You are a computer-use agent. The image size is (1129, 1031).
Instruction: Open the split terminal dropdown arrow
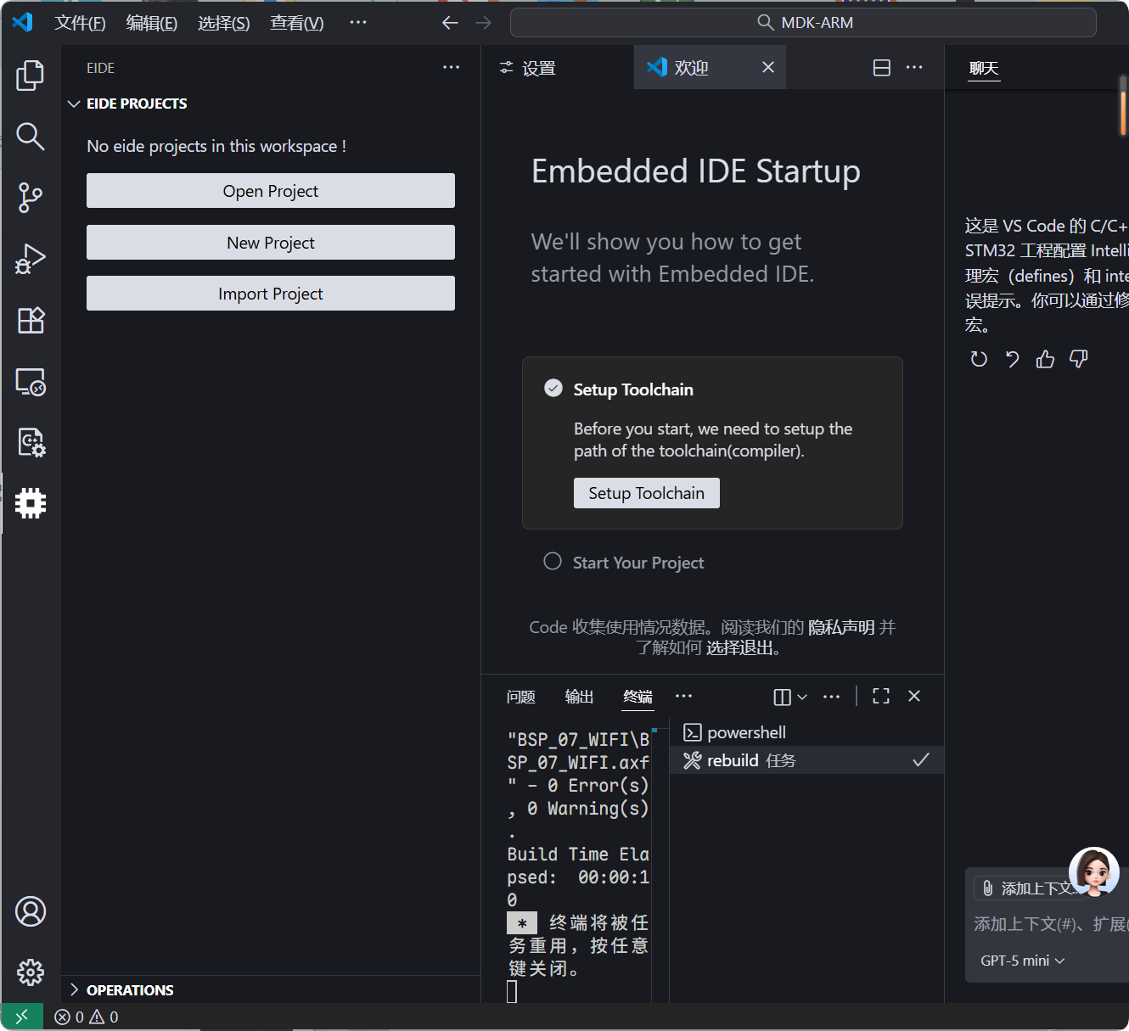tap(802, 697)
